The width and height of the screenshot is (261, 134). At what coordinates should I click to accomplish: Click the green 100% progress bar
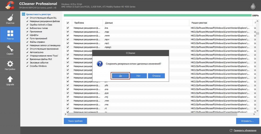158,15
